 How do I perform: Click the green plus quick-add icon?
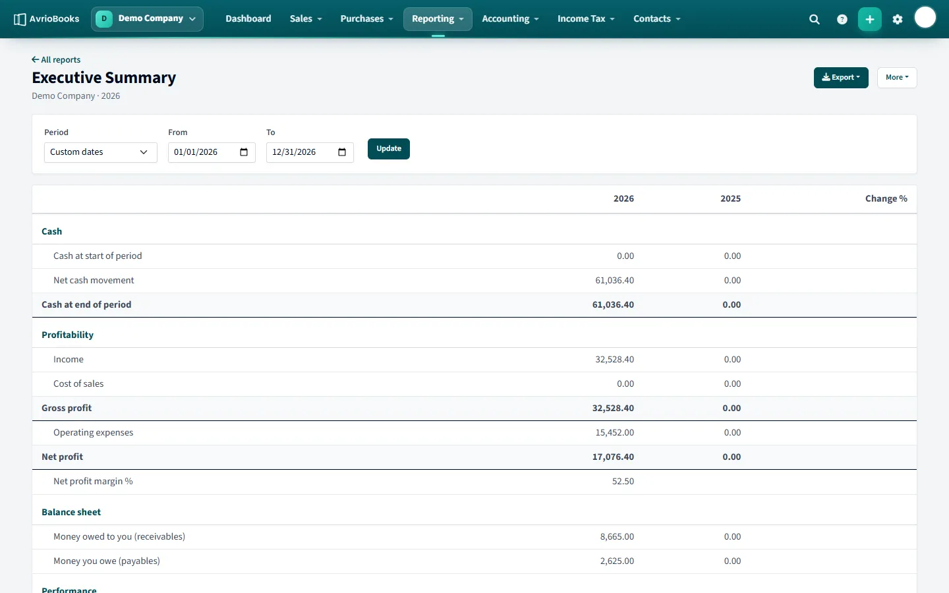pos(870,19)
